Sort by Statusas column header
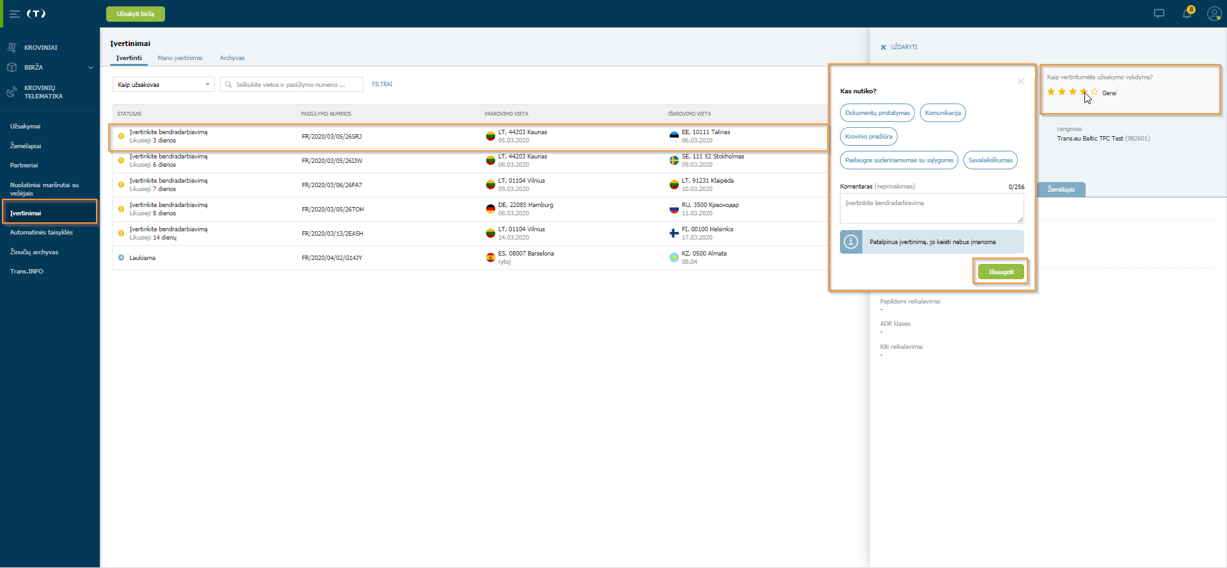 pyautogui.click(x=129, y=114)
